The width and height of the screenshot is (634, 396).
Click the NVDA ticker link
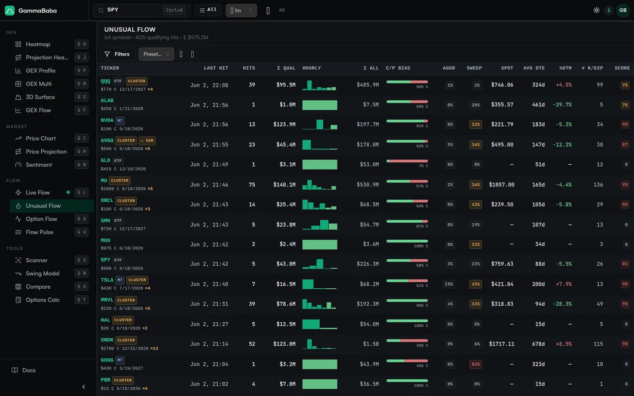[x=107, y=120]
